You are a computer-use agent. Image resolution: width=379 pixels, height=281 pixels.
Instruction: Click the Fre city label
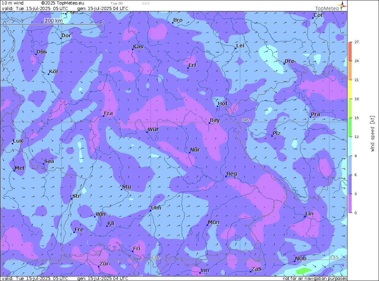coord(79,230)
